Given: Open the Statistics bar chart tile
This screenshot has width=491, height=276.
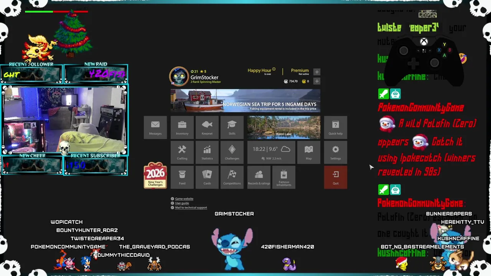Looking at the screenshot, I should pos(207,153).
